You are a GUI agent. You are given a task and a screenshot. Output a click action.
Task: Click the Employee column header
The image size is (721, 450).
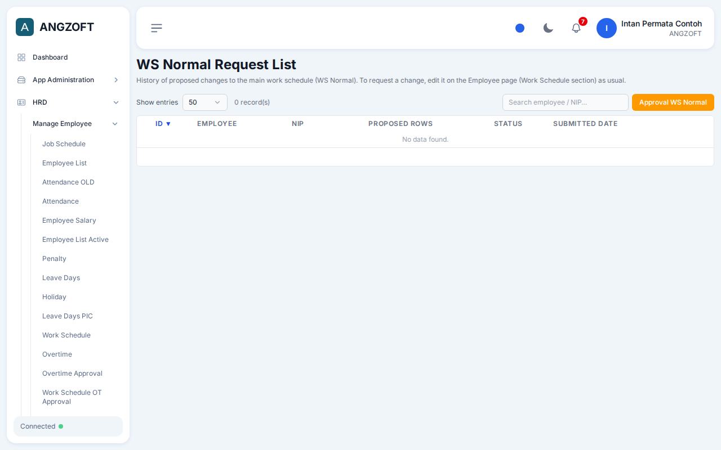(x=217, y=124)
